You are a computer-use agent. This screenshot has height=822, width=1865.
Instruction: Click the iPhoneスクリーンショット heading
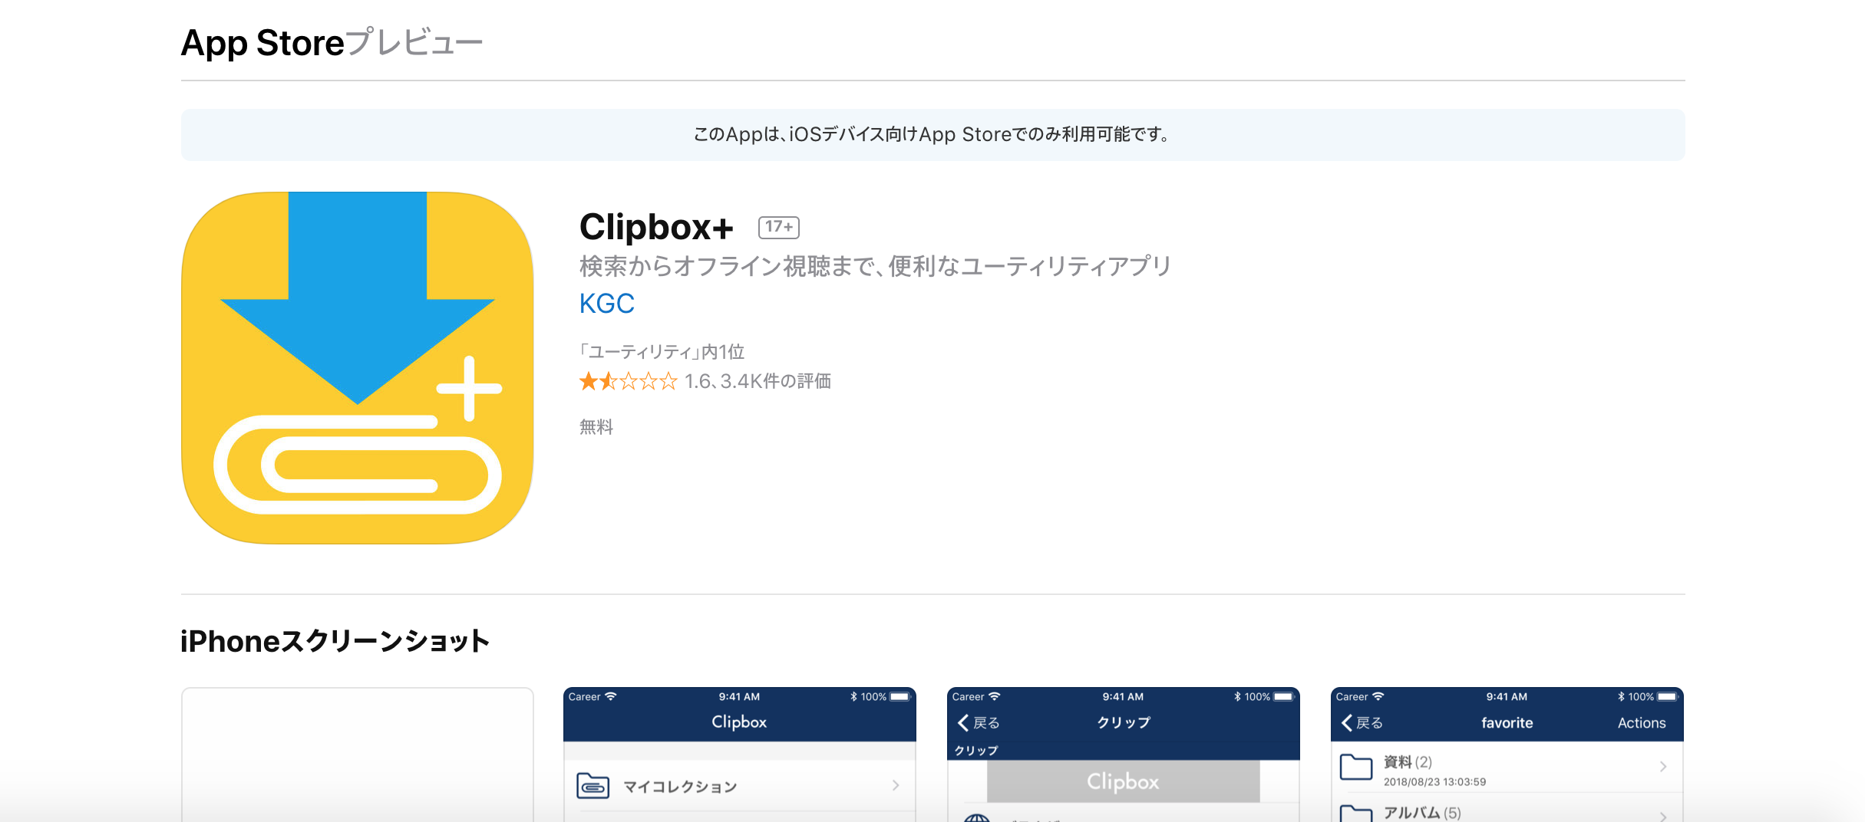[x=335, y=641]
